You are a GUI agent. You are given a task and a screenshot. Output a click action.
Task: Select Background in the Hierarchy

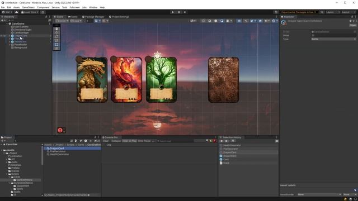click(21, 47)
